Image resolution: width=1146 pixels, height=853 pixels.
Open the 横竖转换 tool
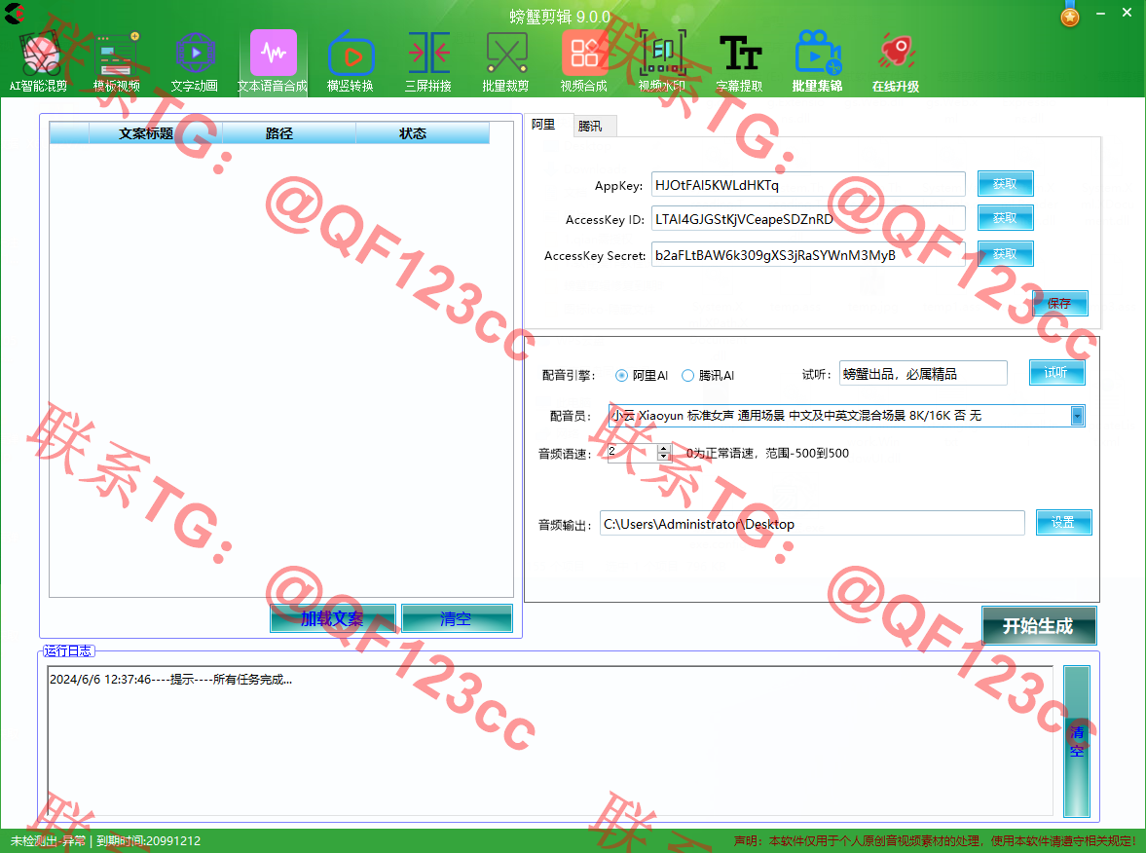[x=351, y=62]
